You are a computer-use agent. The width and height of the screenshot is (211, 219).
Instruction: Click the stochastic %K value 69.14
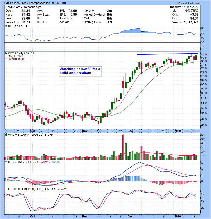(x=51, y=189)
